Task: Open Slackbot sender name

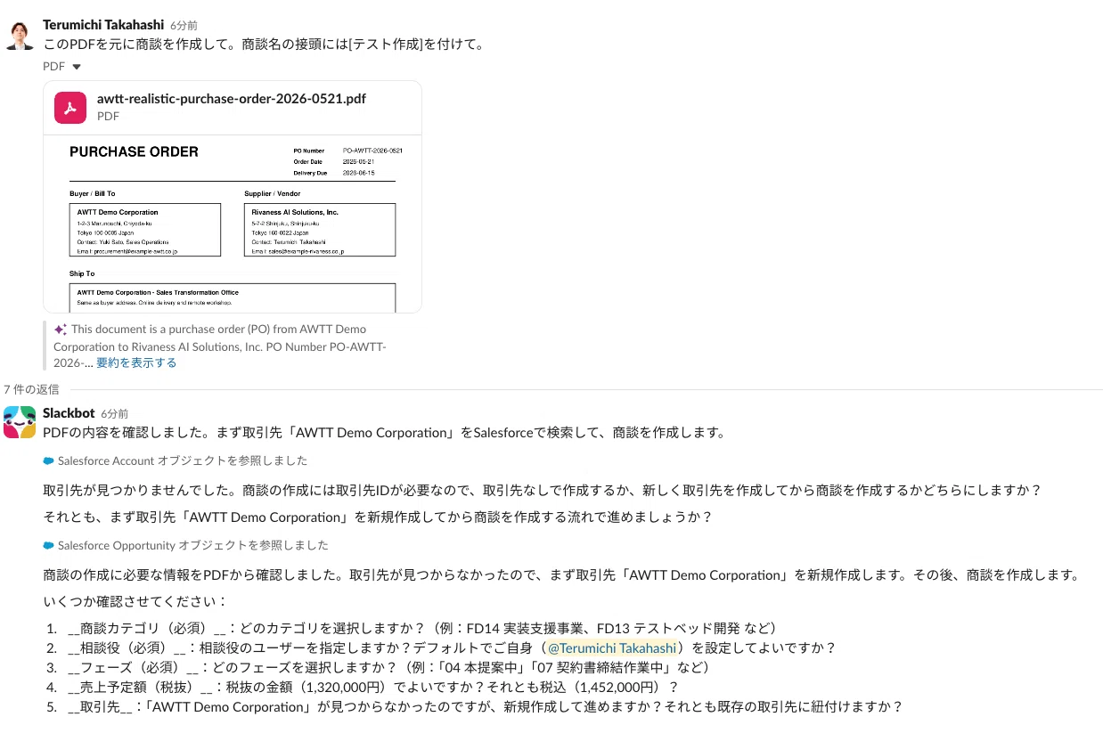Action: point(69,413)
